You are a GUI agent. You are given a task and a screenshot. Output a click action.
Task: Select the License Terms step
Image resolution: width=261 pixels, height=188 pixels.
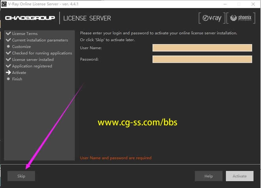click(25, 34)
